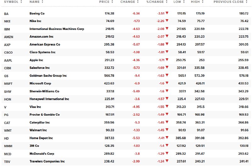Image resolution: width=252 pixels, height=167 pixels.
Task: Click the red down arrow for Procter & Gamble
Action: tap(167, 114)
